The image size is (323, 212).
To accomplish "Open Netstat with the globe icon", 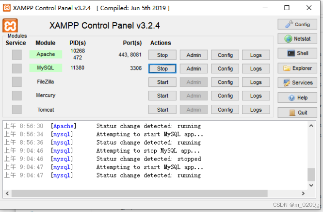I will pyautogui.click(x=297, y=39).
